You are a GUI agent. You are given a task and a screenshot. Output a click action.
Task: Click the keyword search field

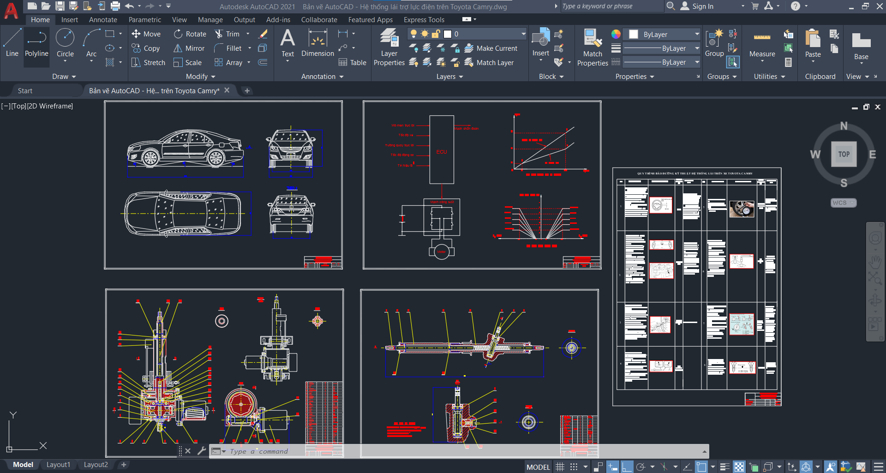612,6
